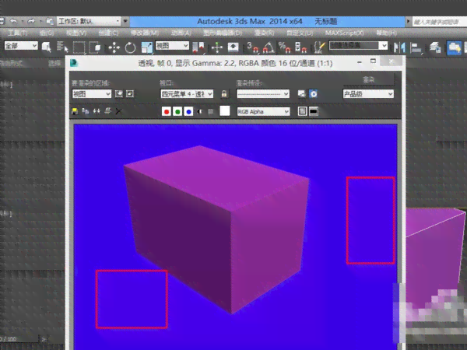
Task: Click the Save Image disk icon
Action: coord(75,111)
